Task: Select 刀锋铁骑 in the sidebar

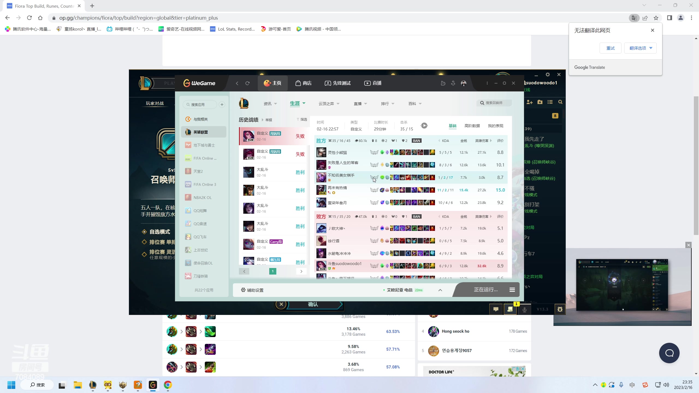Action: coord(204,276)
